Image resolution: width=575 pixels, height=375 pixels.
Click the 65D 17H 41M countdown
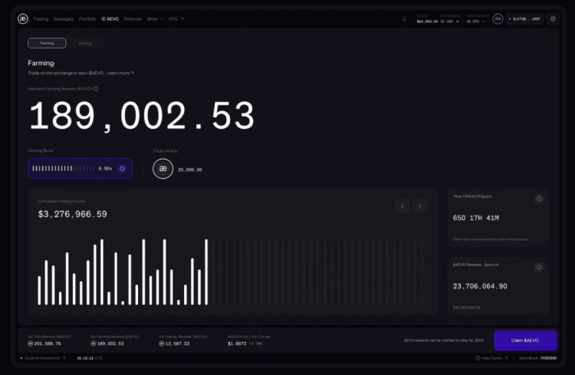click(475, 218)
